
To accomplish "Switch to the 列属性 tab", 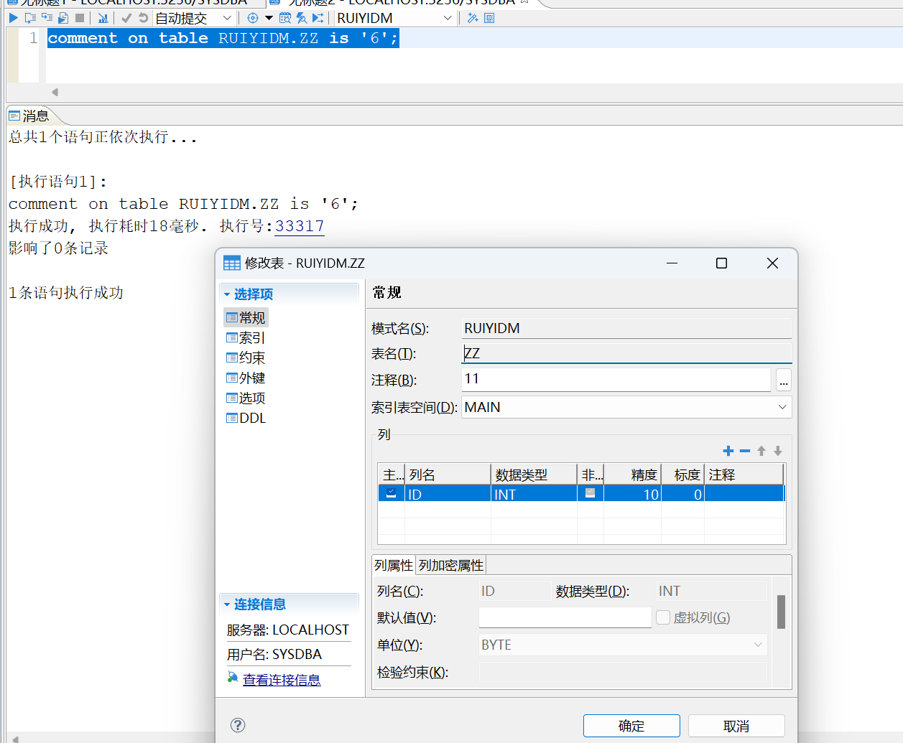I will pos(394,566).
